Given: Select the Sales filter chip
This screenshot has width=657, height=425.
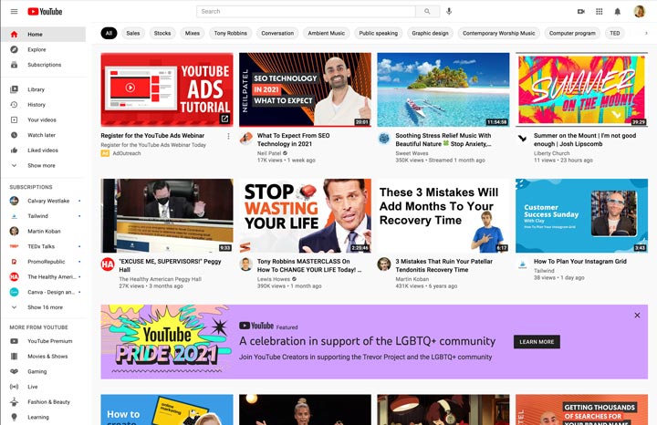Looking at the screenshot, I should pyautogui.click(x=133, y=33).
